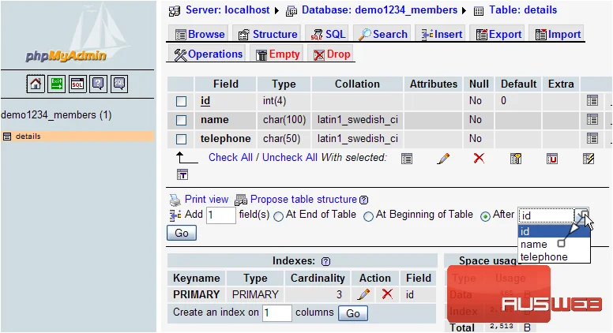Drop the PRIMARY index with red X

(387, 294)
